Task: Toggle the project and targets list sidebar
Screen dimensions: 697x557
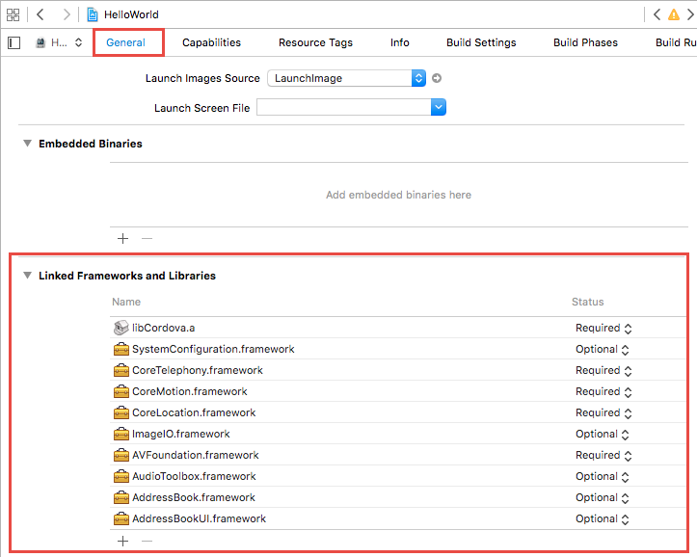Action: coord(13,42)
